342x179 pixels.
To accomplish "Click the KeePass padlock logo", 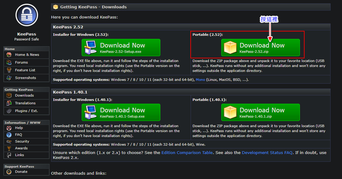I will pyautogui.click(x=27, y=15).
